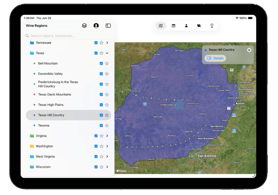Viewport: 278px width, 195px height.
Task: Uncheck the Texas folder checkbox
Action: click(96, 53)
